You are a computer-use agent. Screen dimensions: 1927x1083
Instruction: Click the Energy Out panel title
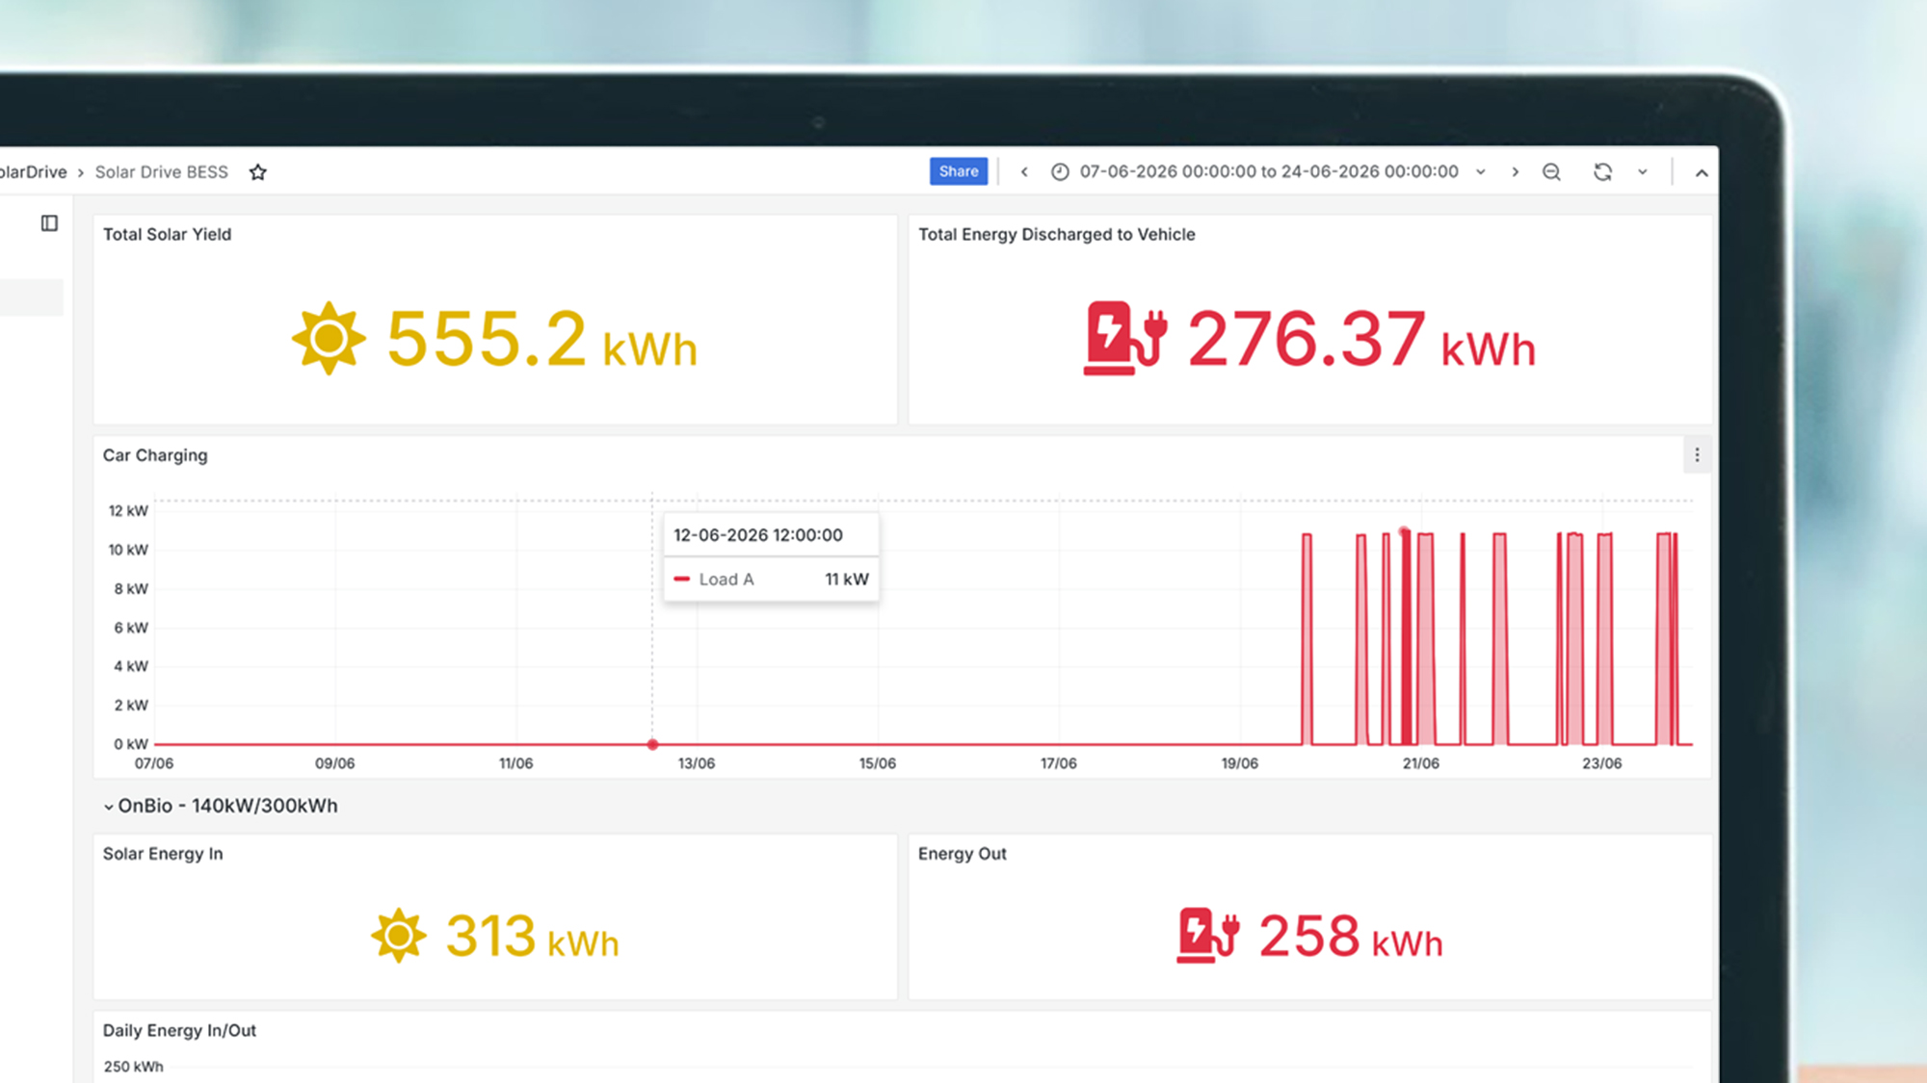pyautogui.click(x=962, y=854)
